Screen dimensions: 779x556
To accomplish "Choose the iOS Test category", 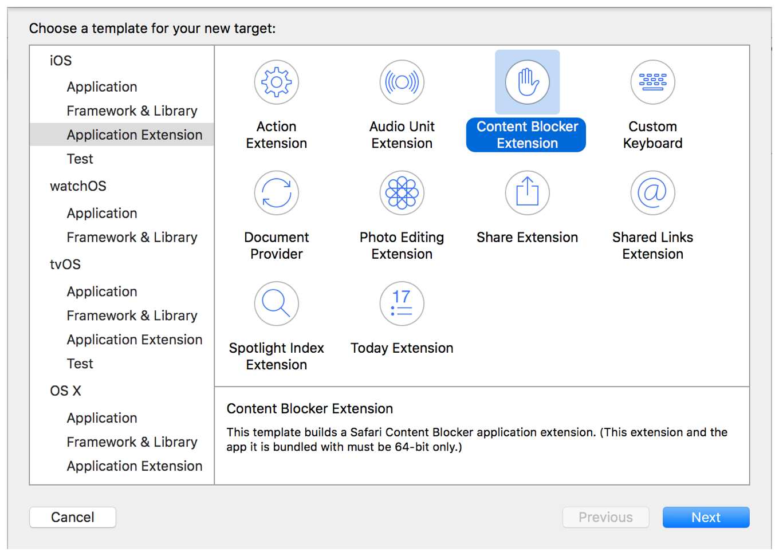I will click(x=80, y=159).
